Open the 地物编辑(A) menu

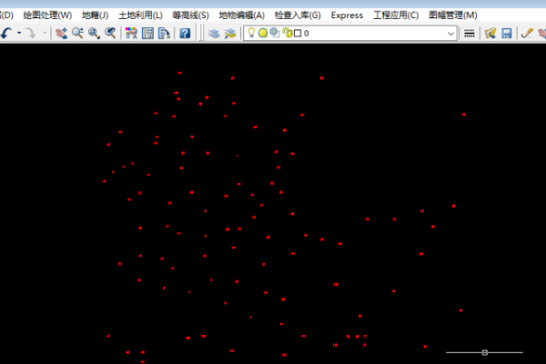tap(242, 15)
